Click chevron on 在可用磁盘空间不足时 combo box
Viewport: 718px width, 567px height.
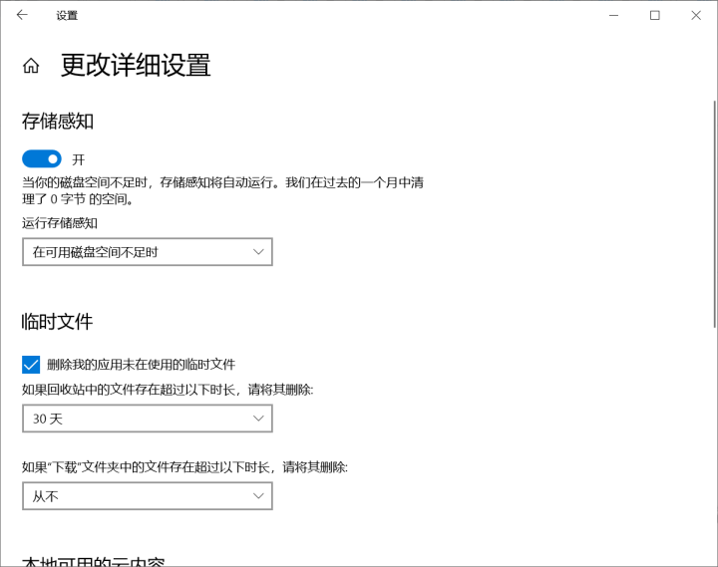pyautogui.click(x=258, y=252)
